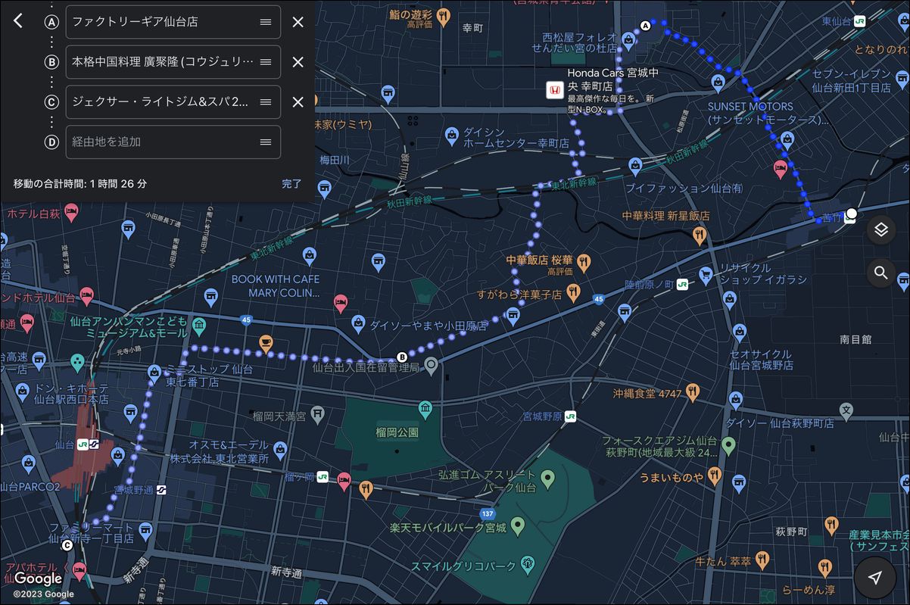Image resolution: width=910 pixels, height=605 pixels.
Task: Tap the 弘進ゴム アスリートパーク仙台 pin
Action: point(549,479)
